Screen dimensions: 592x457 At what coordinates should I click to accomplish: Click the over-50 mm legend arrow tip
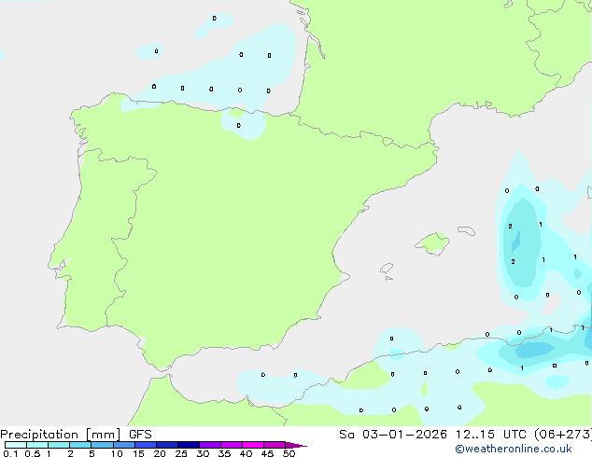(296, 445)
